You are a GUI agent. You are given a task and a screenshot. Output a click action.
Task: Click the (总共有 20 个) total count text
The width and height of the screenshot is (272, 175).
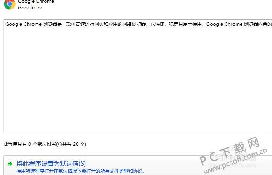71,144
